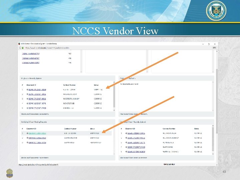Open row 3 Document ID link, Certifying Official Recently Updated
The height and width of the screenshot is (180, 240).
pyautogui.click(x=136, y=143)
